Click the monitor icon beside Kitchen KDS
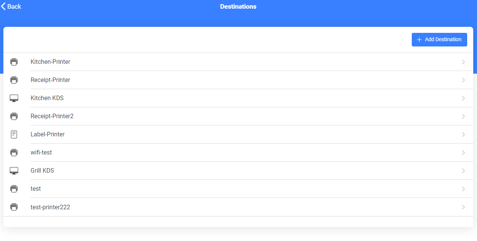This screenshot has width=477, height=241. click(14, 98)
